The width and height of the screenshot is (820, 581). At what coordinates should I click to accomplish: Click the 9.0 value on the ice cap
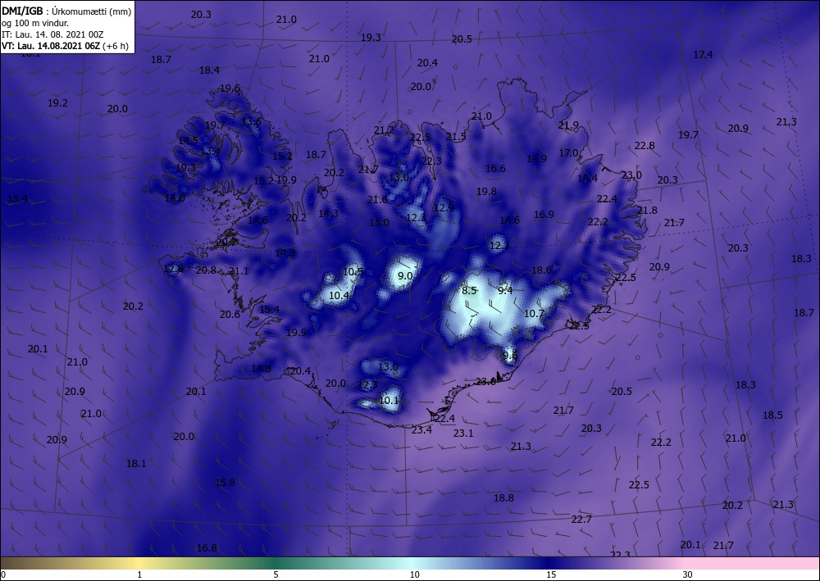point(405,276)
